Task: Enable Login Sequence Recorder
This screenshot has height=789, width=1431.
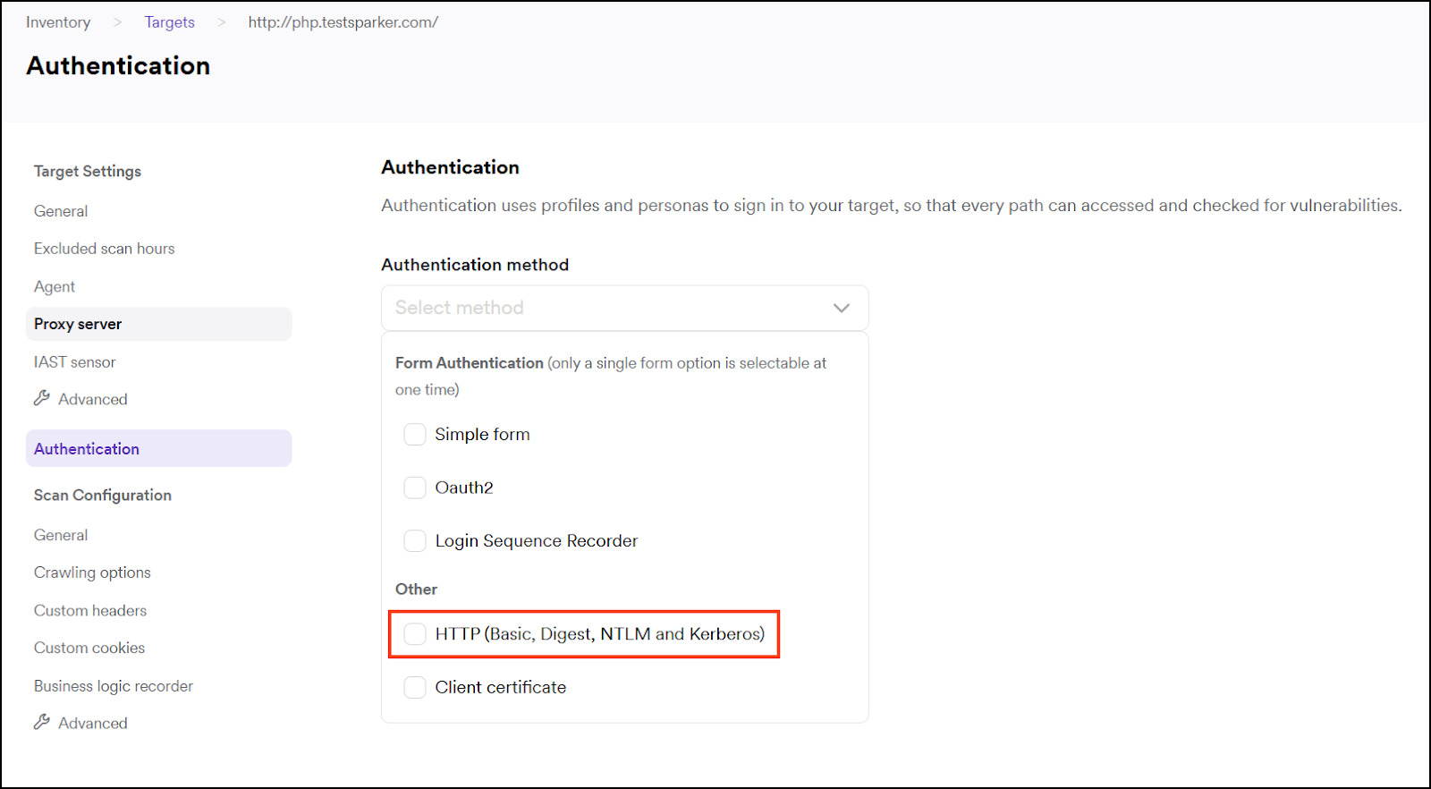Action: [414, 540]
